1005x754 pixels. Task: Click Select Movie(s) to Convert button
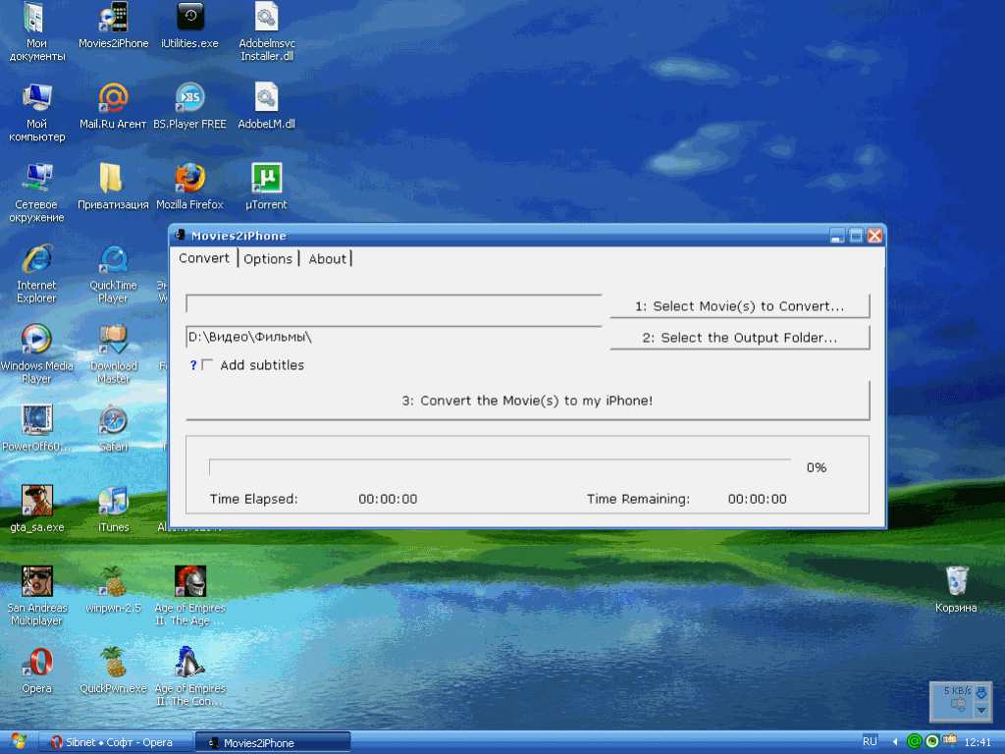coord(739,306)
